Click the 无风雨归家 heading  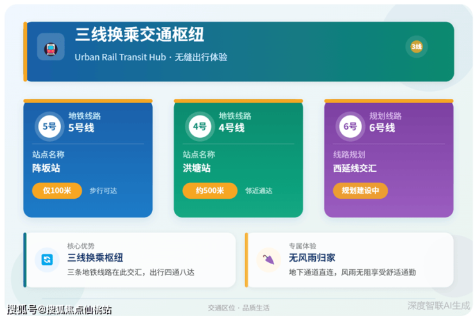(x=312, y=258)
